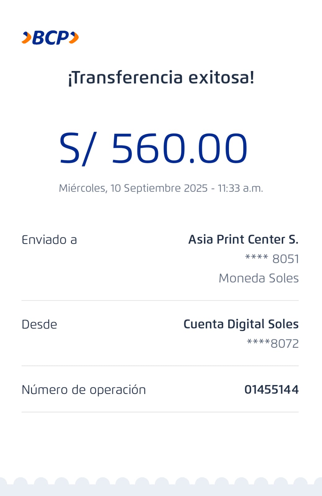Click the right orange chevron of the logo
This screenshot has width=322, height=496.
74,38
